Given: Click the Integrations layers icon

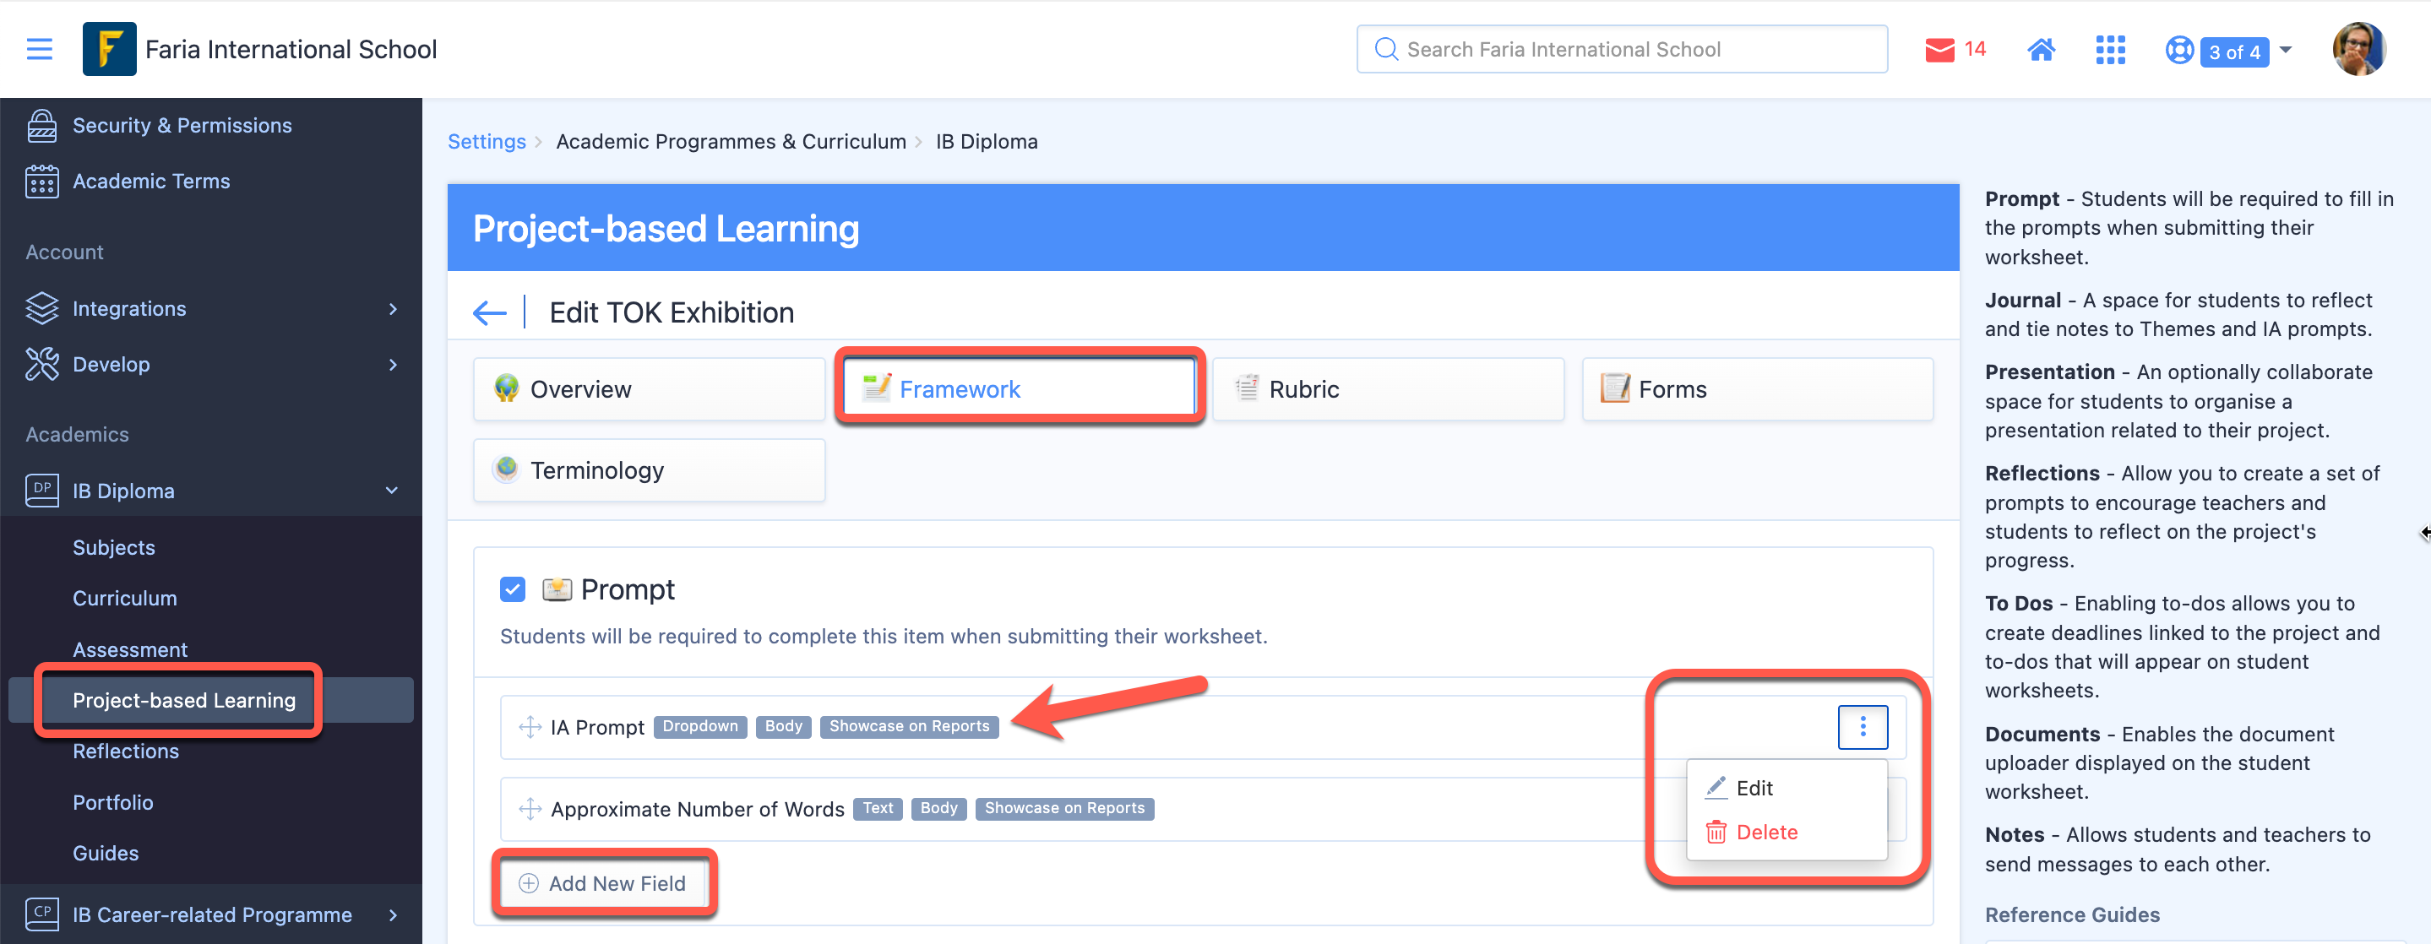Looking at the screenshot, I should pos(41,308).
